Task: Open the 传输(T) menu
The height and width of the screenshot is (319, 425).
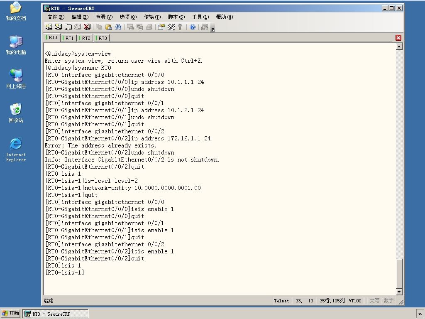Action: [x=152, y=17]
